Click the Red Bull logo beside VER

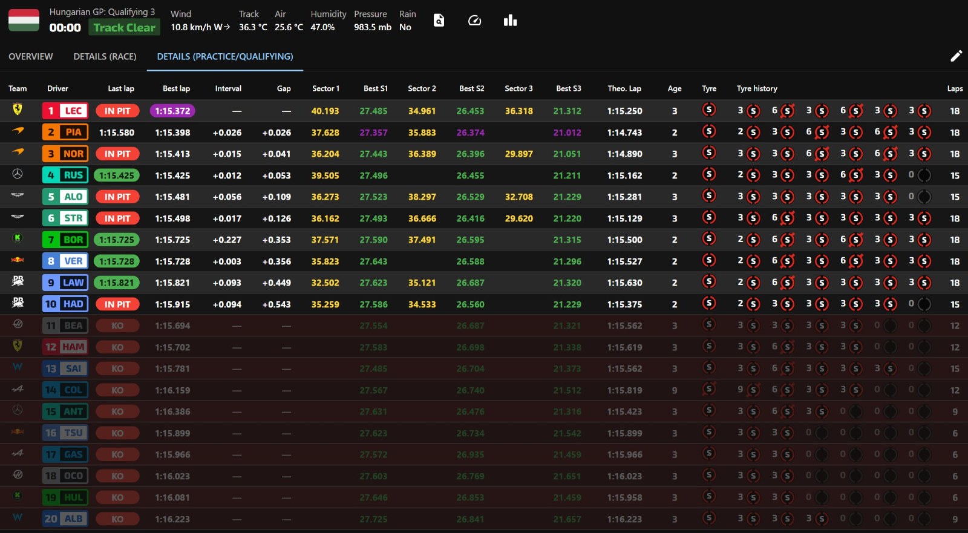[x=18, y=260]
